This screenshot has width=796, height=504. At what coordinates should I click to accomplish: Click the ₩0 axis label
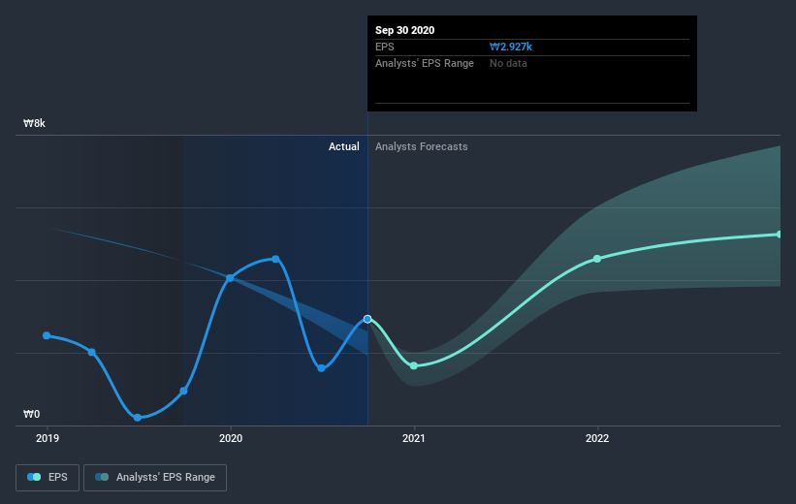[x=31, y=414]
